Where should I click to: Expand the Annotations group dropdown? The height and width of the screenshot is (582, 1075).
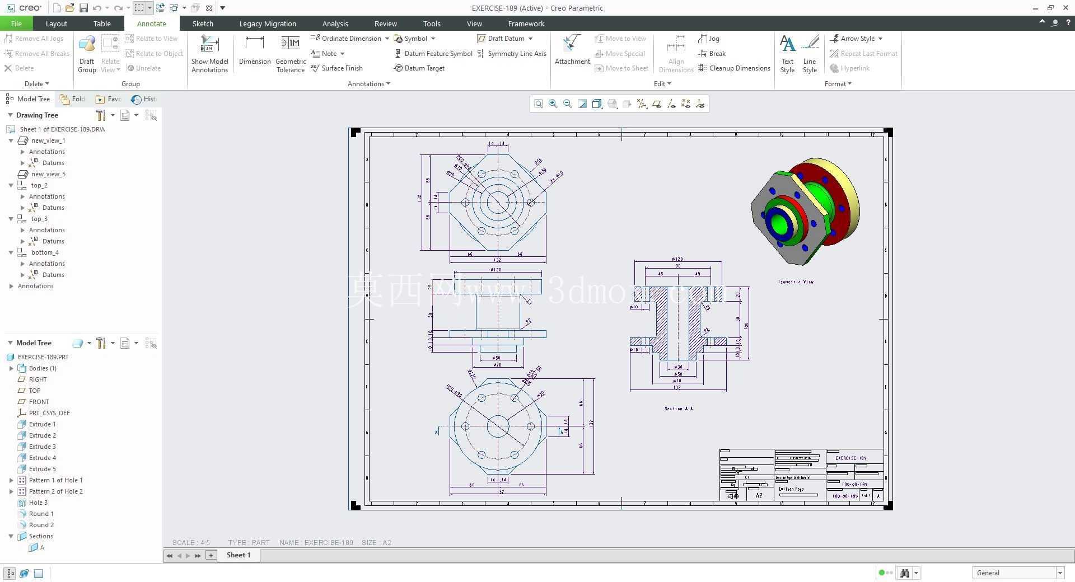tap(369, 84)
